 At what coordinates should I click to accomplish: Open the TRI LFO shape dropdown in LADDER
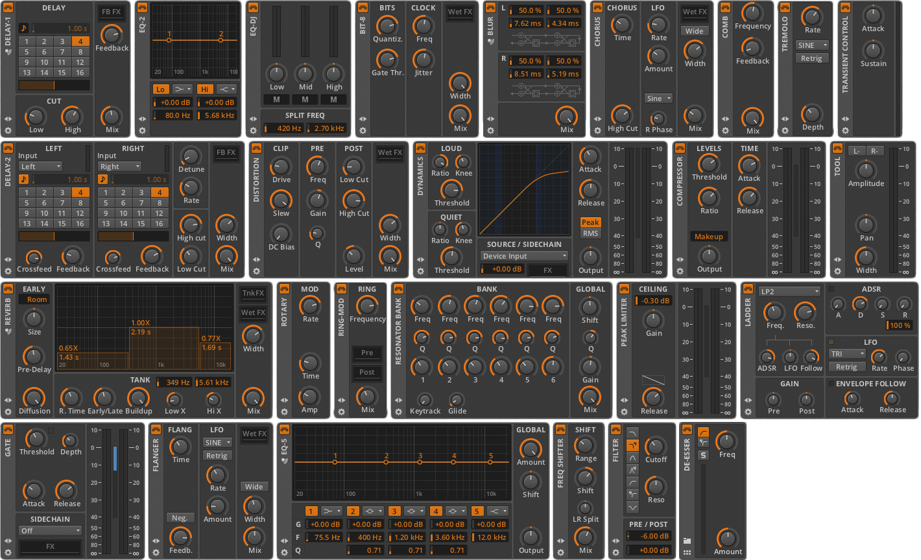click(x=847, y=354)
